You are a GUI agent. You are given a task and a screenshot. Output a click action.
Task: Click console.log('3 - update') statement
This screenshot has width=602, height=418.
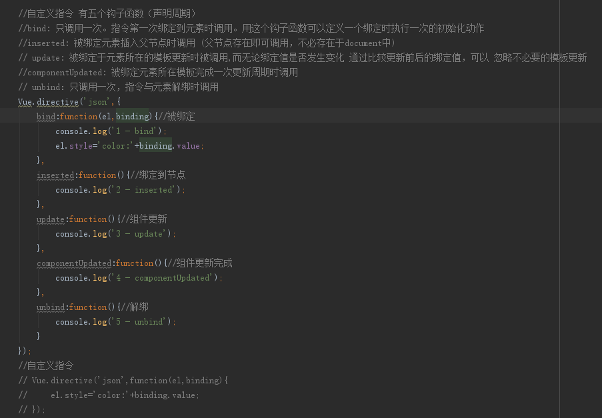116,234
